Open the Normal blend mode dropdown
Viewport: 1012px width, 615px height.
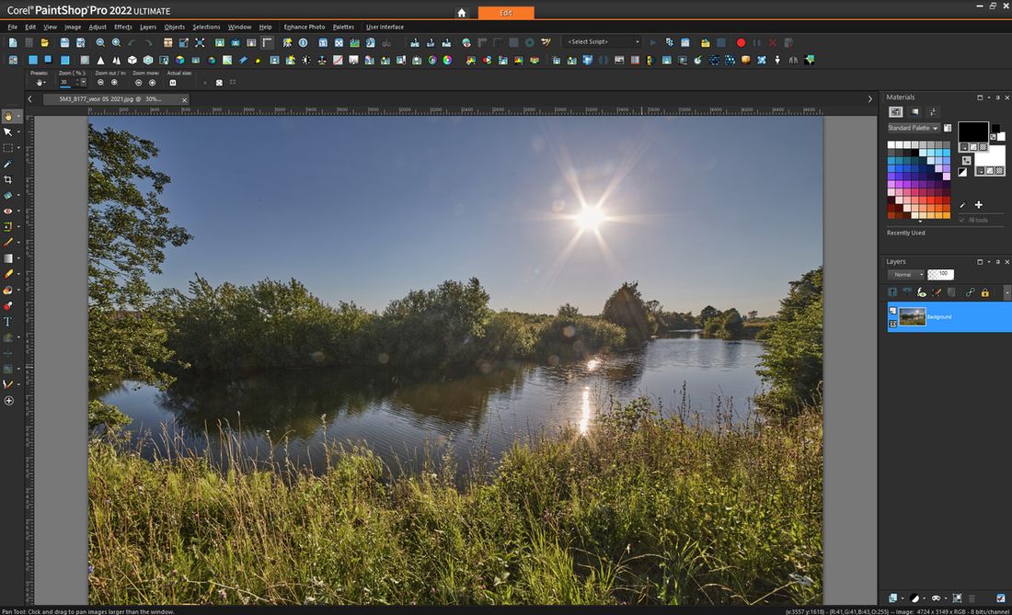(x=906, y=275)
